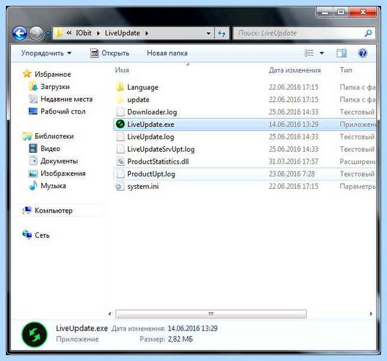Select IObit in the address breadcrumb
The width and height of the screenshot is (387, 361).
click(x=83, y=33)
